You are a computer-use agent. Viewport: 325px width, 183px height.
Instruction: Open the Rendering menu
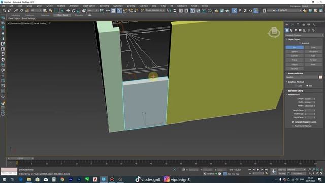(x=104, y=6)
